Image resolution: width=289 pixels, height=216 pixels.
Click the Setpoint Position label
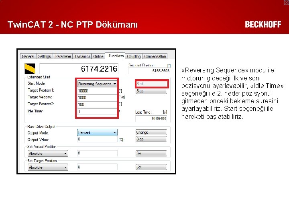[x=141, y=65]
